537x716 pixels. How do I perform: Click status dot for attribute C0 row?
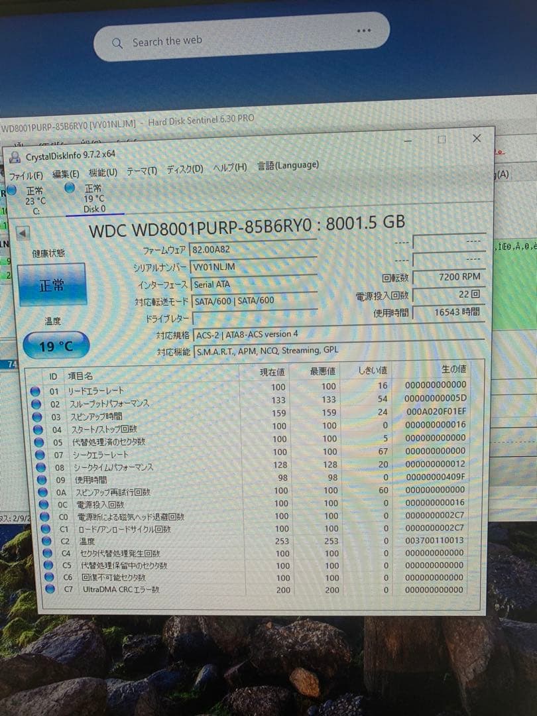click(44, 517)
